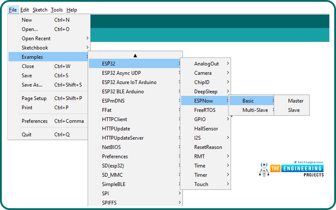Open the ChipID examples submenu
336x210 pixels.
pos(205,82)
